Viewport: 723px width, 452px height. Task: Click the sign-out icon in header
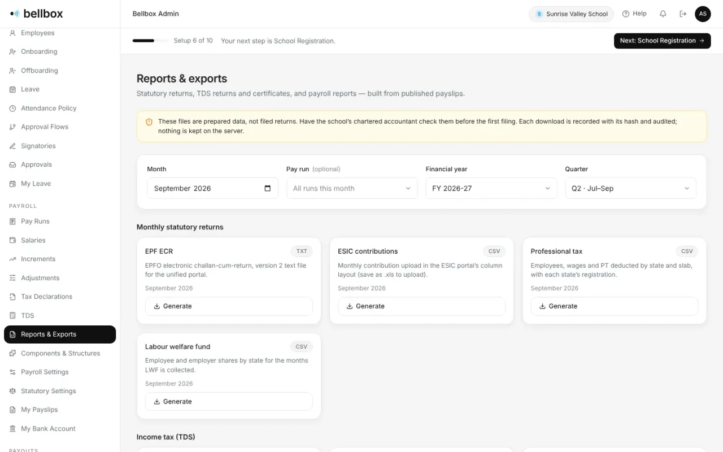[683, 14]
